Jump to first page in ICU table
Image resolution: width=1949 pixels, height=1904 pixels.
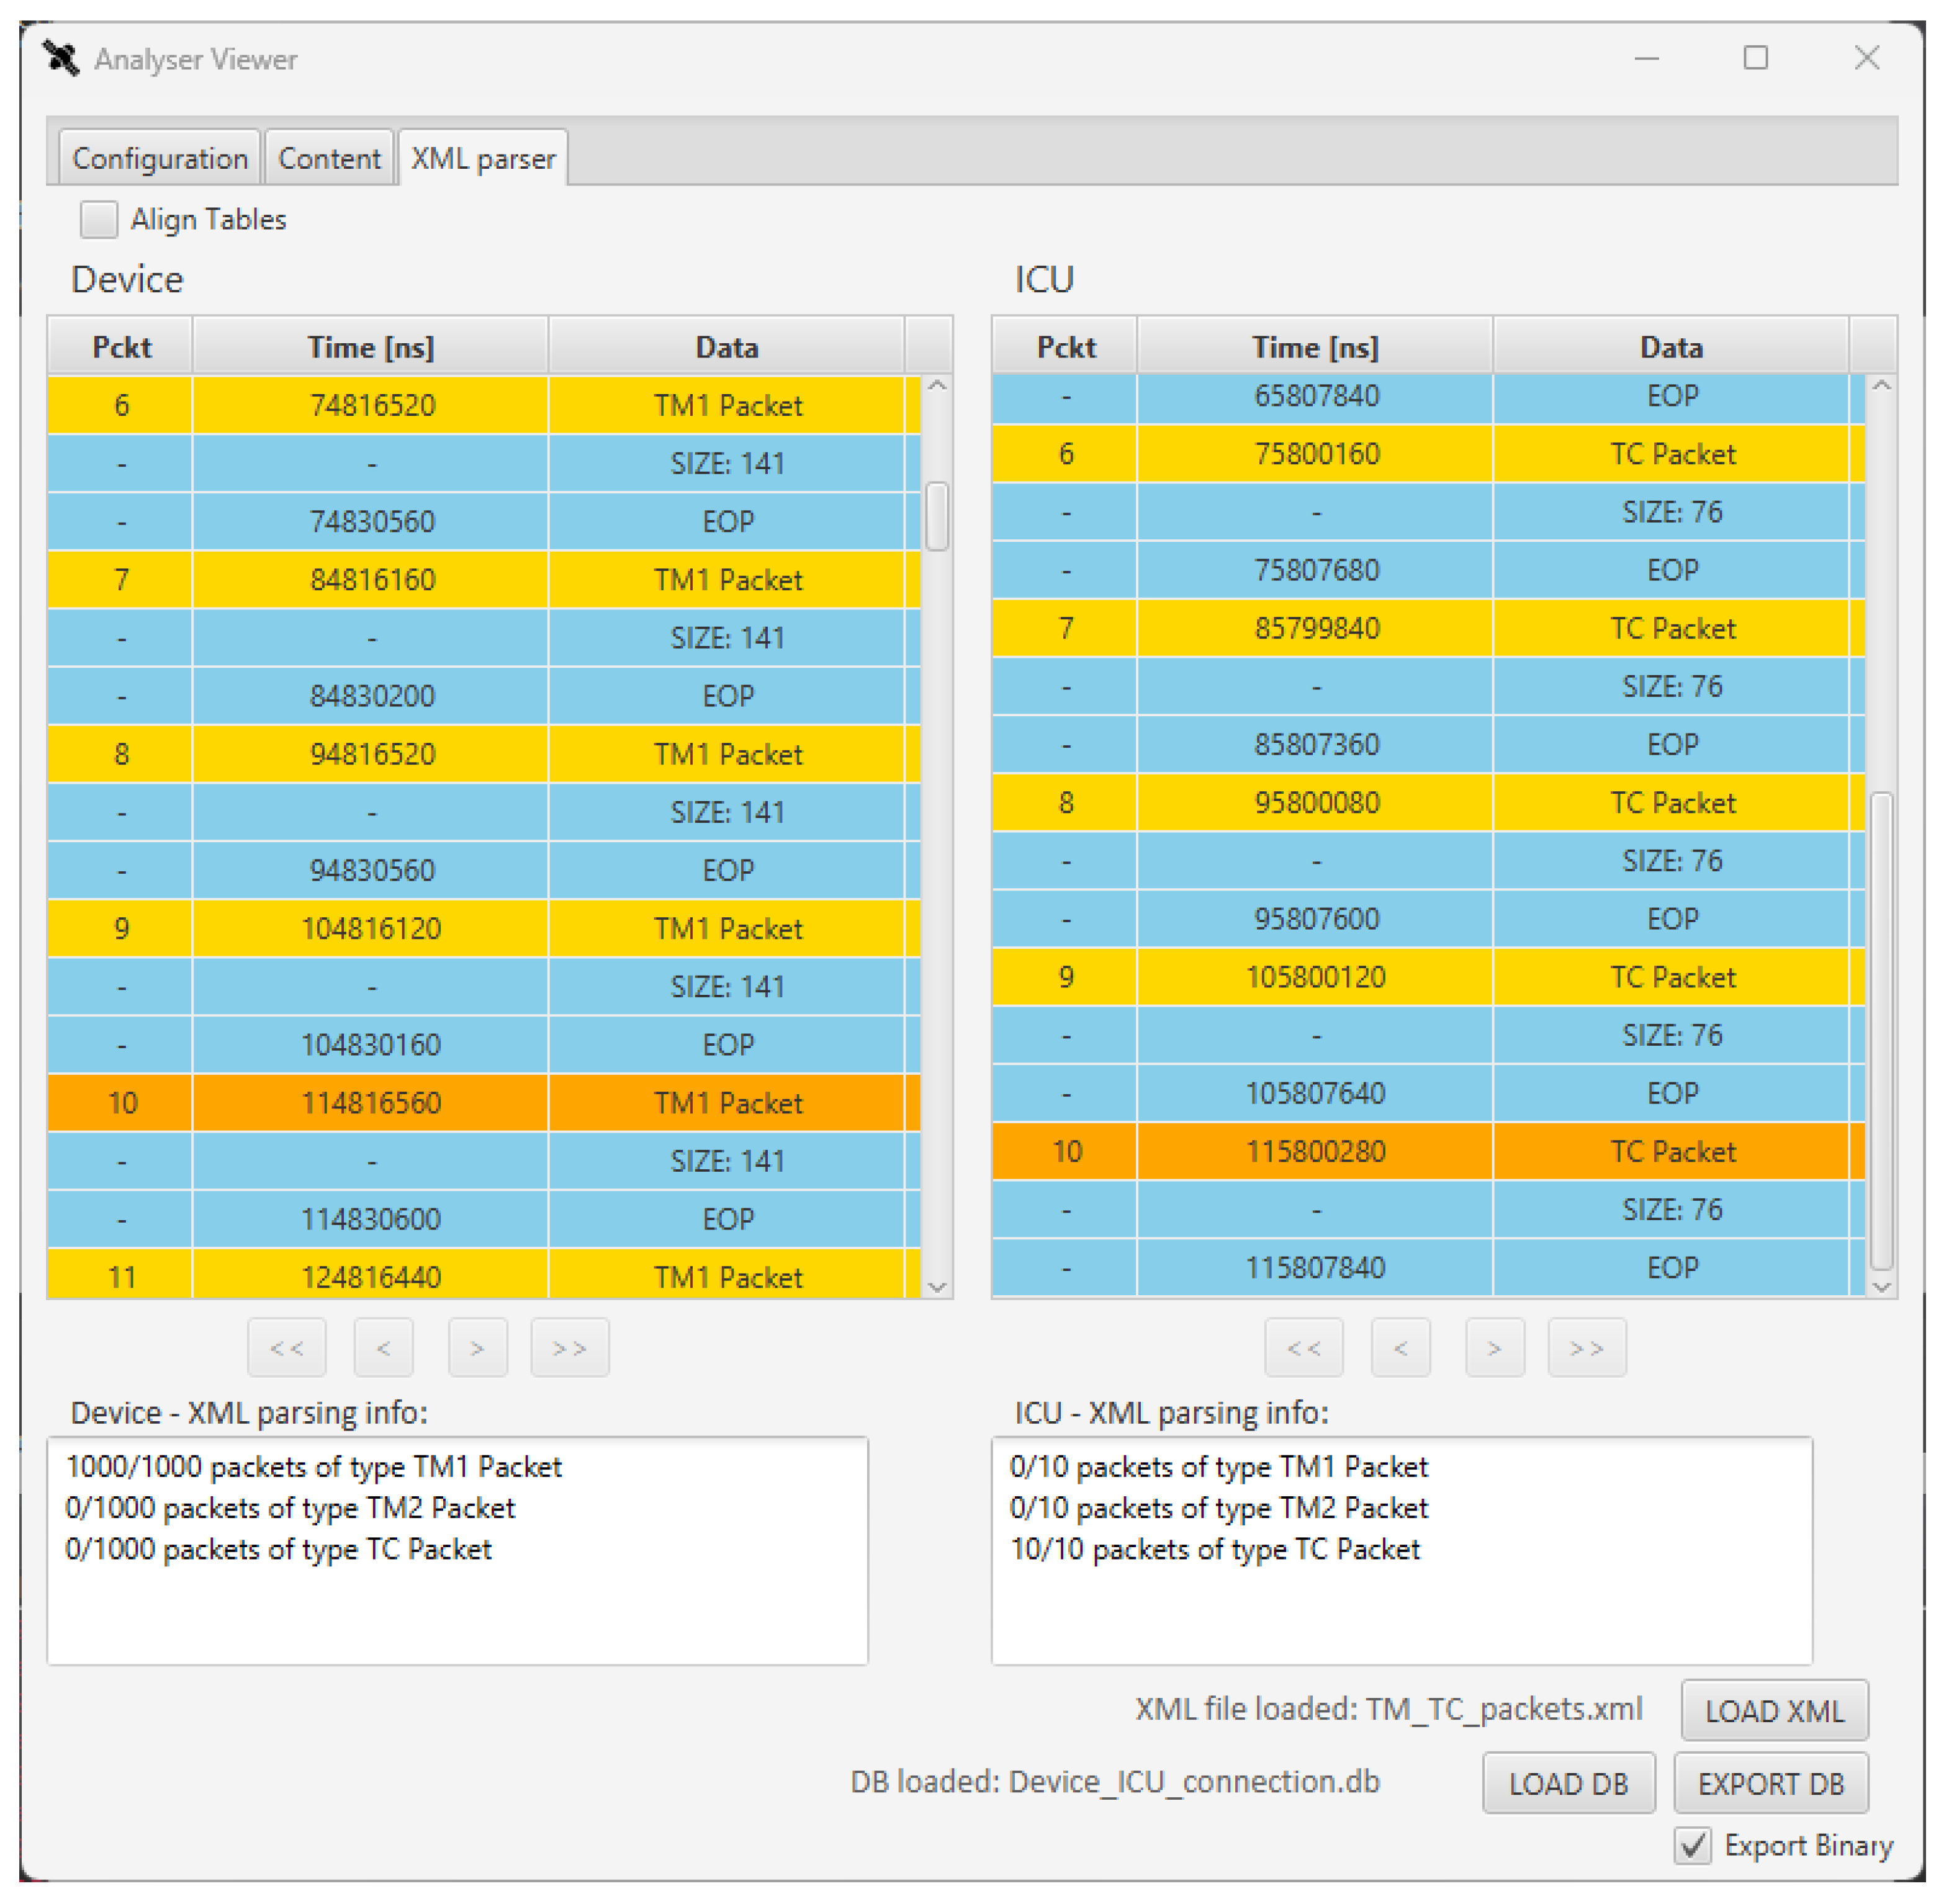tap(1303, 1348)
